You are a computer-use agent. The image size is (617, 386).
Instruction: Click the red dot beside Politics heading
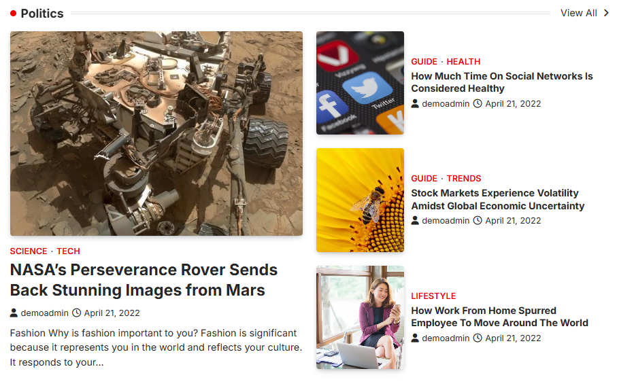click(13, 14)
